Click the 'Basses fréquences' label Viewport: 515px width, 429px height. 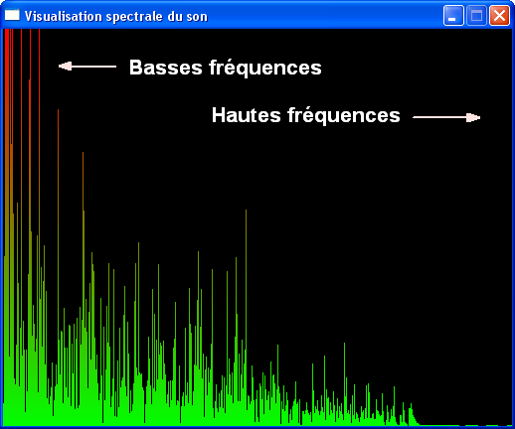pyautogui.click(x=226, y=68)
